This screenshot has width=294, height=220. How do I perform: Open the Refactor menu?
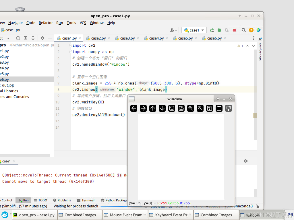pos(46,23)
